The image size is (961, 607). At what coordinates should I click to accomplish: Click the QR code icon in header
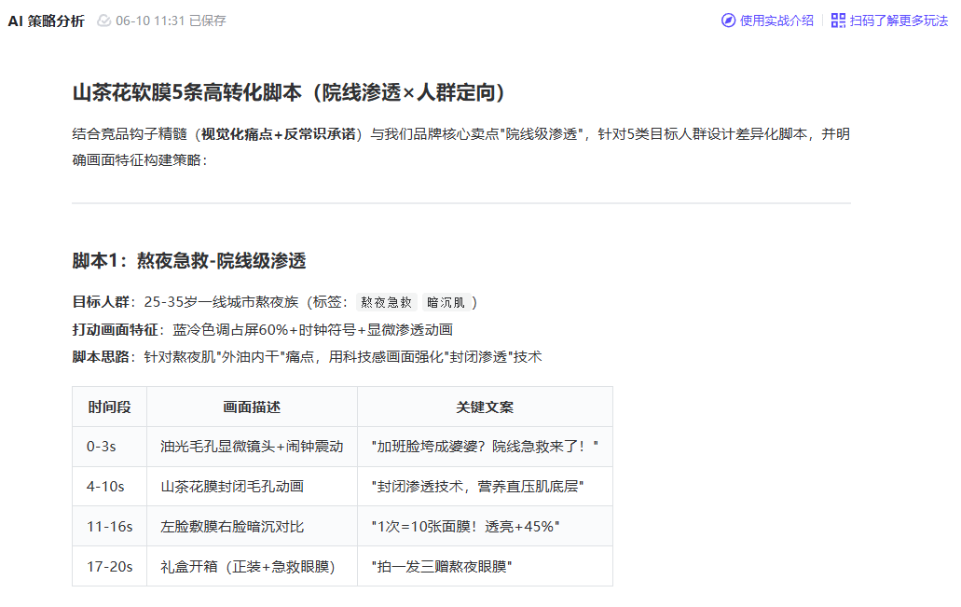tap(838, 21)
